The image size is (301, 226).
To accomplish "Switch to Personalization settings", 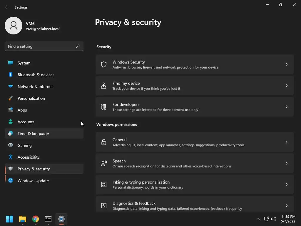I will 31,98.
